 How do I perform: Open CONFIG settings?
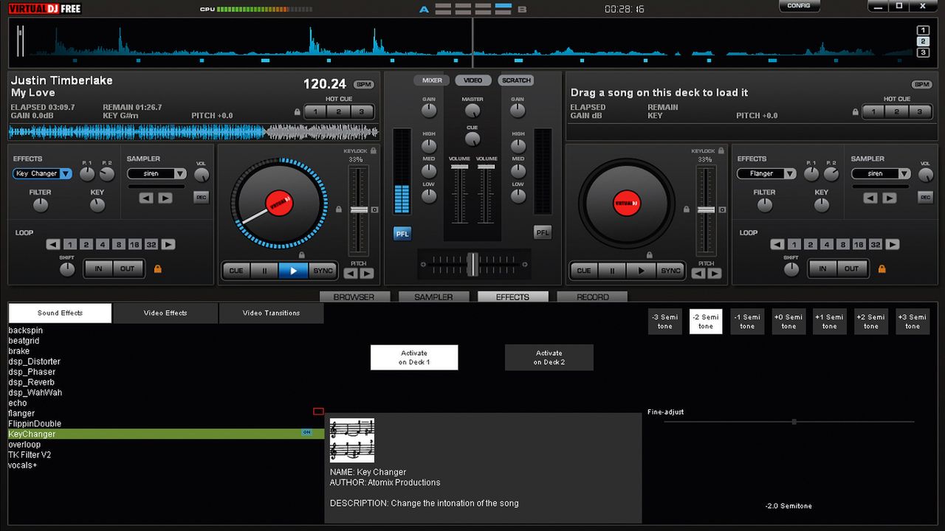(799, 6)
